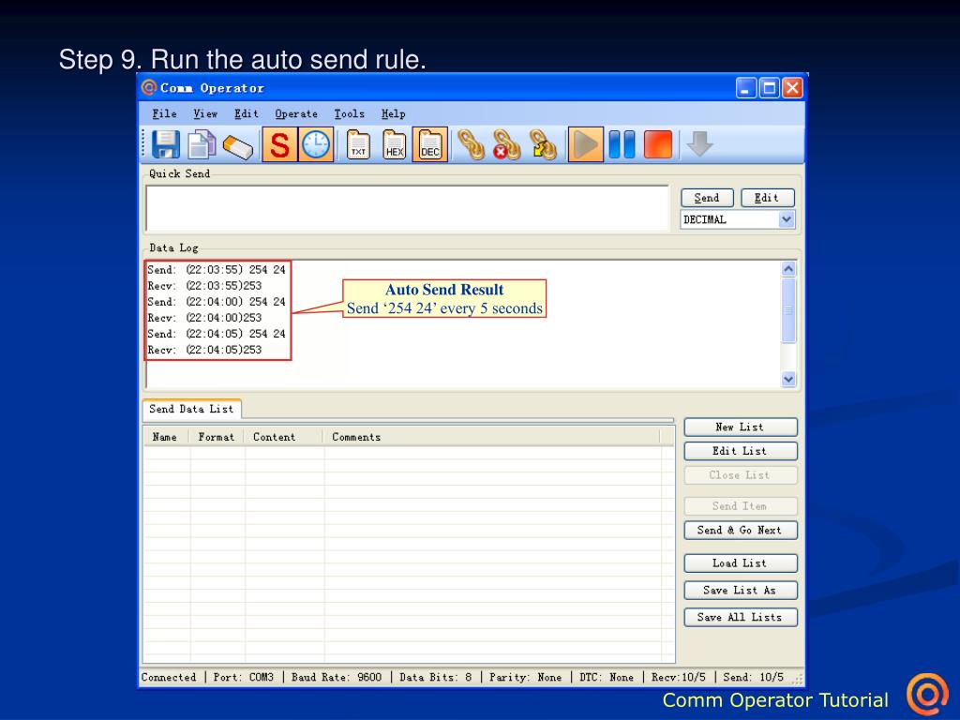Click the Data Log scroll up arrow
This screenshot has width=960, height=720.
tap(788, 269)
